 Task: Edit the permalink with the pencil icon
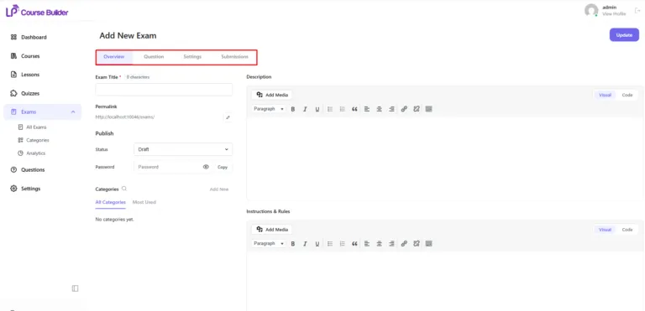pos(228,117)
